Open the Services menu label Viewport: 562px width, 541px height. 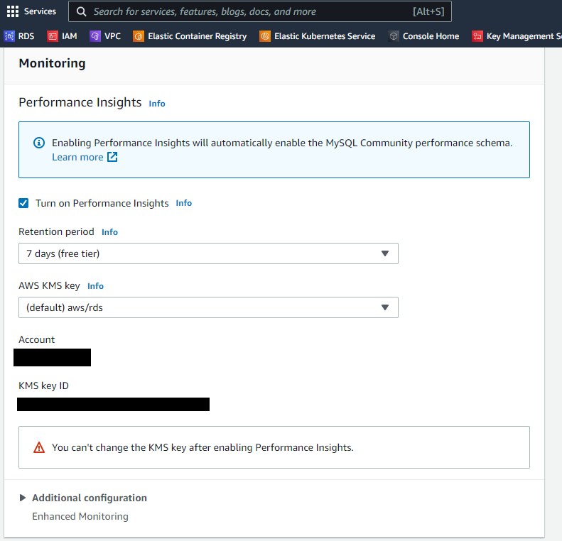(x=40, y=11)
